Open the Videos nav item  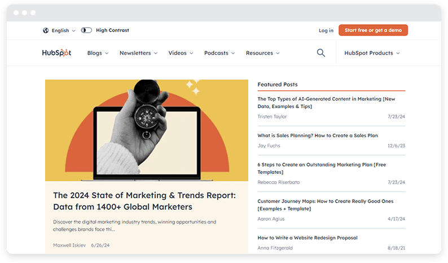[x=177, y=53]
